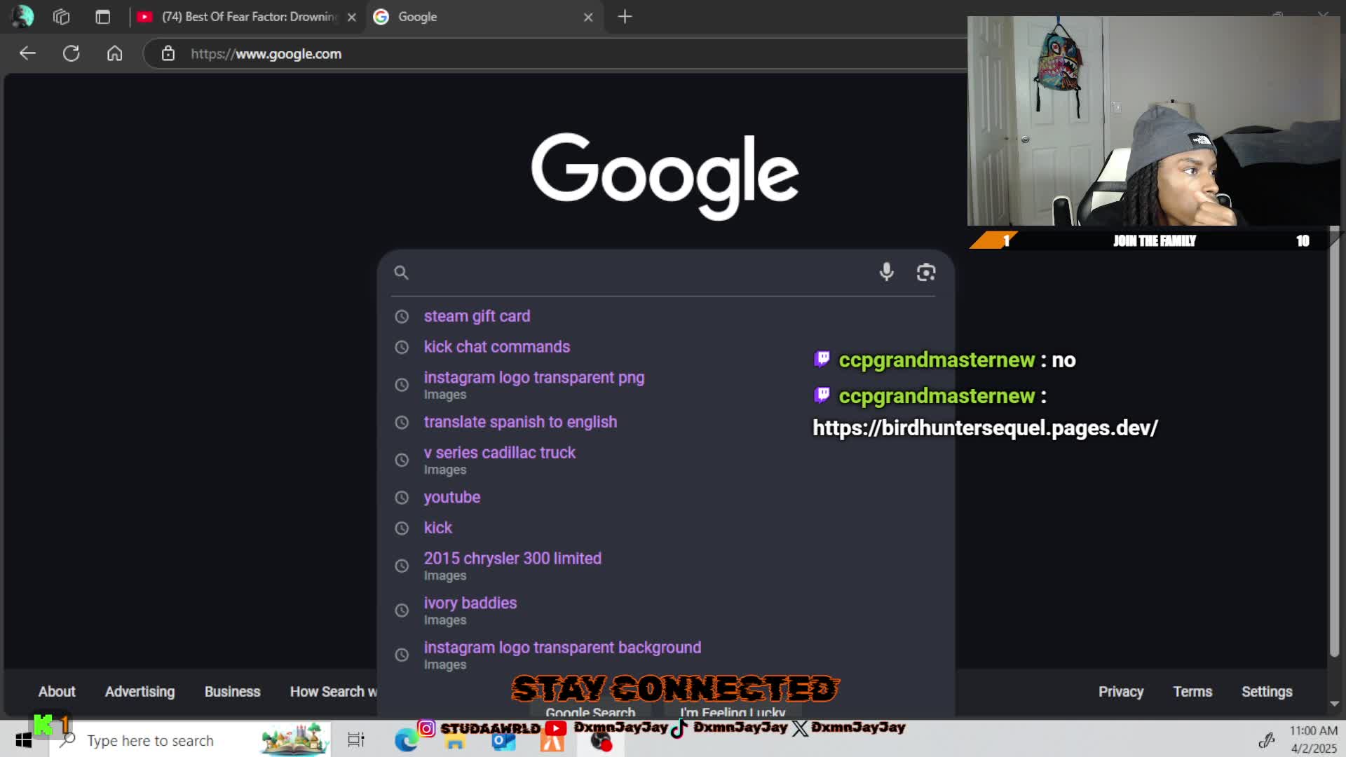Click history clock icon beside 'ivory baddies'

pos(402,611)
